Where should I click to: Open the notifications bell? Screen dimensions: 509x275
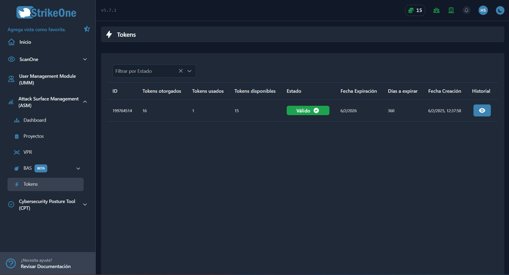466,10
